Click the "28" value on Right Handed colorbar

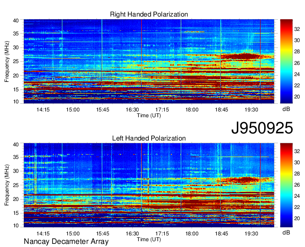(x=297, y=51)
